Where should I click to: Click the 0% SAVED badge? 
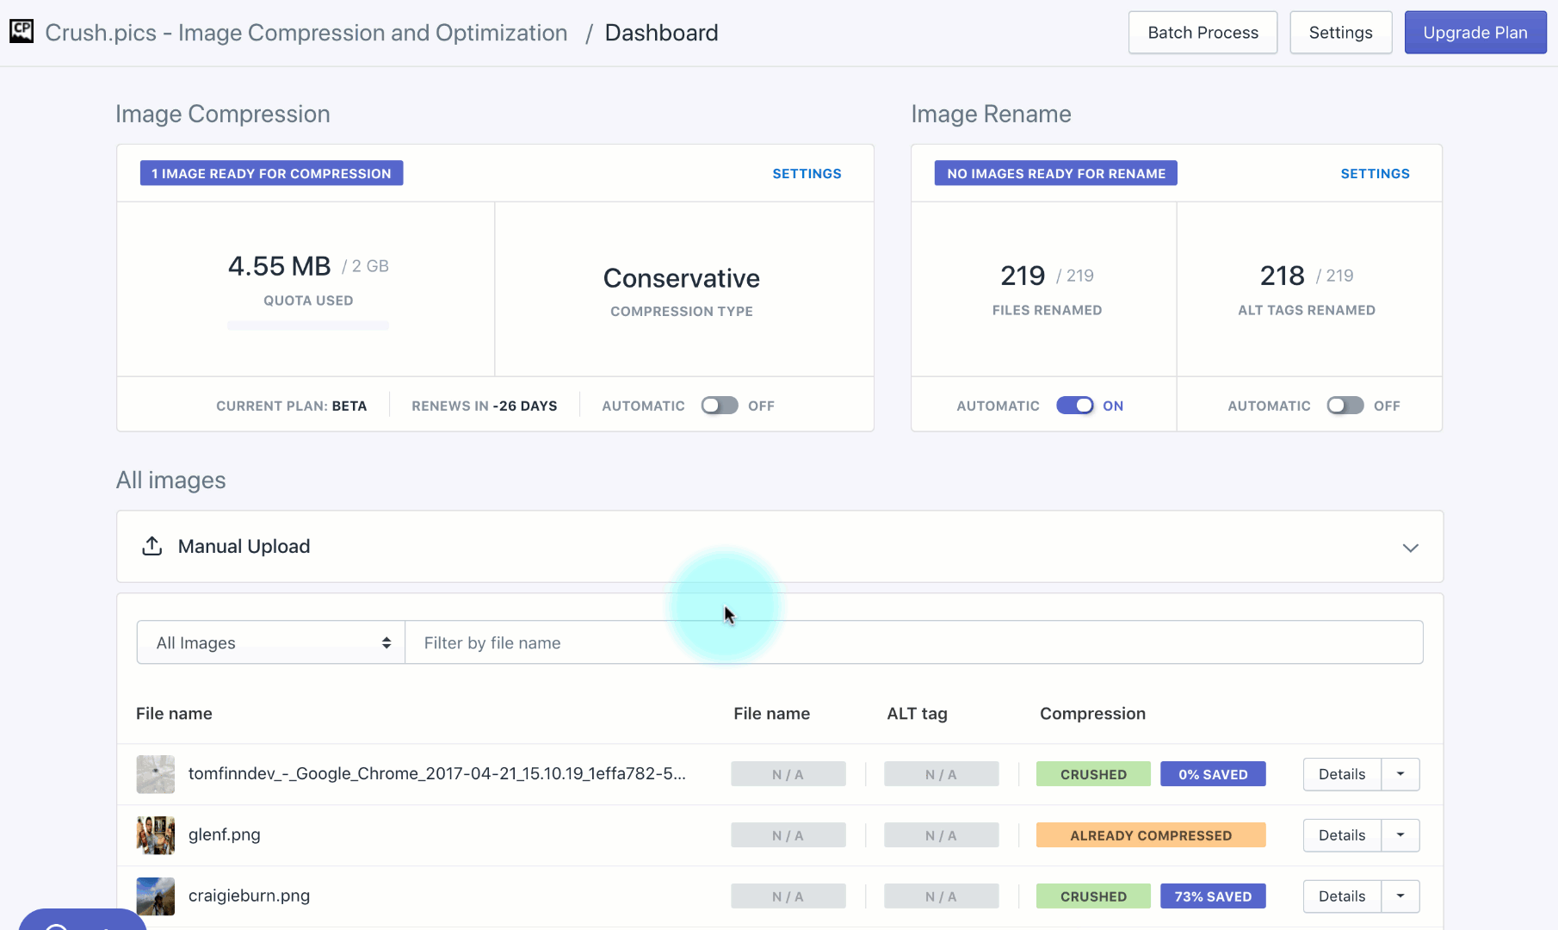pos(1213,774)
